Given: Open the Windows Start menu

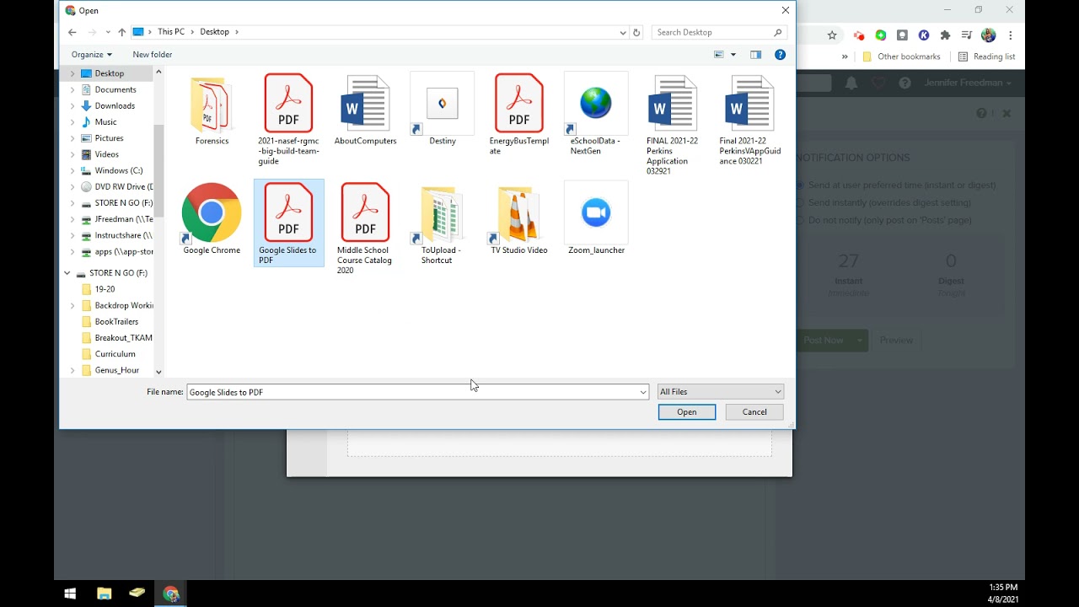Looking at the screenshot, I should 70,594.
